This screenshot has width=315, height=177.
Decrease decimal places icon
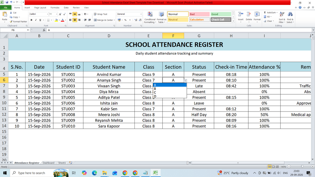tap(140, 20)
